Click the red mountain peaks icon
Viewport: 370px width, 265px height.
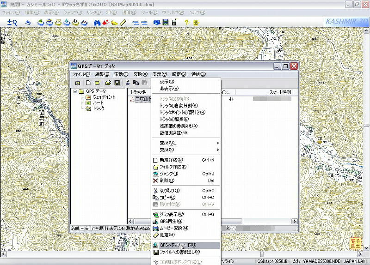point(105,22)
